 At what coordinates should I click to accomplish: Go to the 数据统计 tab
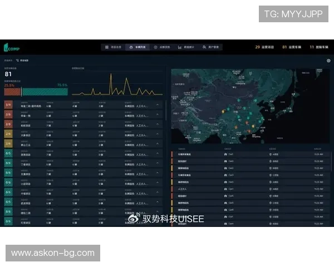186,47
